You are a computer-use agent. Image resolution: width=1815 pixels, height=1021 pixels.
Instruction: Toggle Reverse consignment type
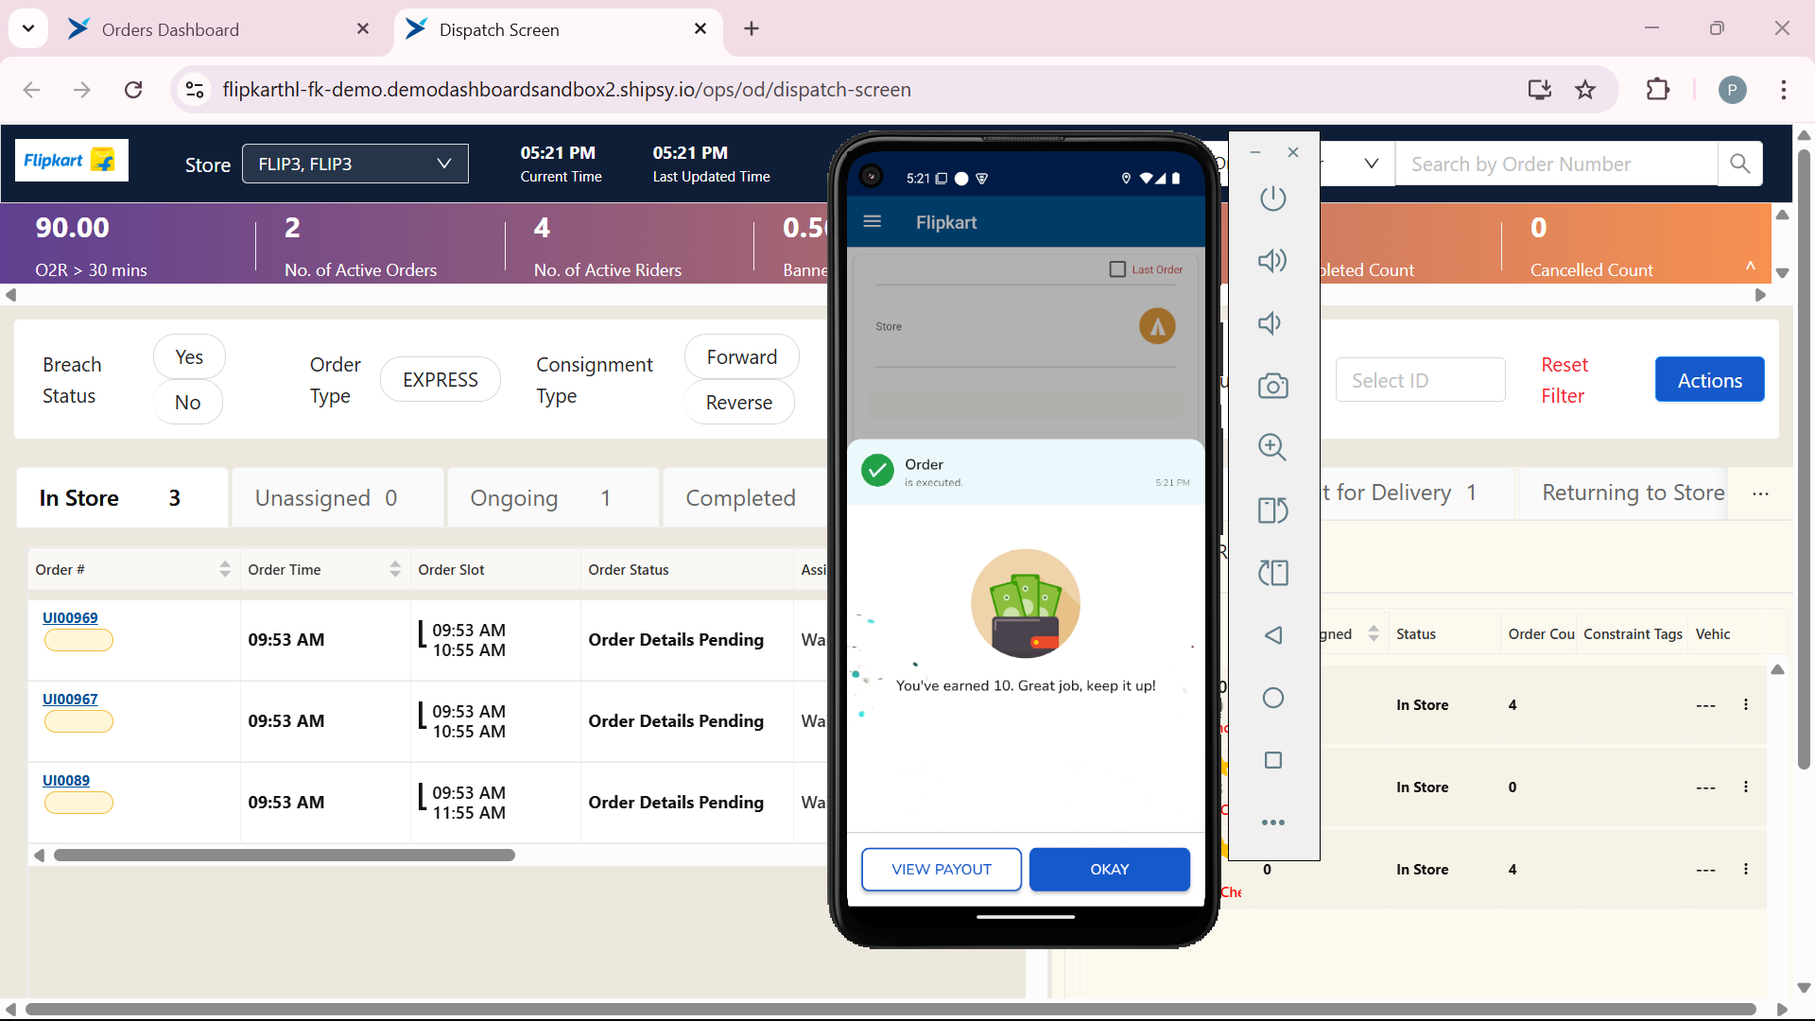pyautogui.click(x=739, y=402)
